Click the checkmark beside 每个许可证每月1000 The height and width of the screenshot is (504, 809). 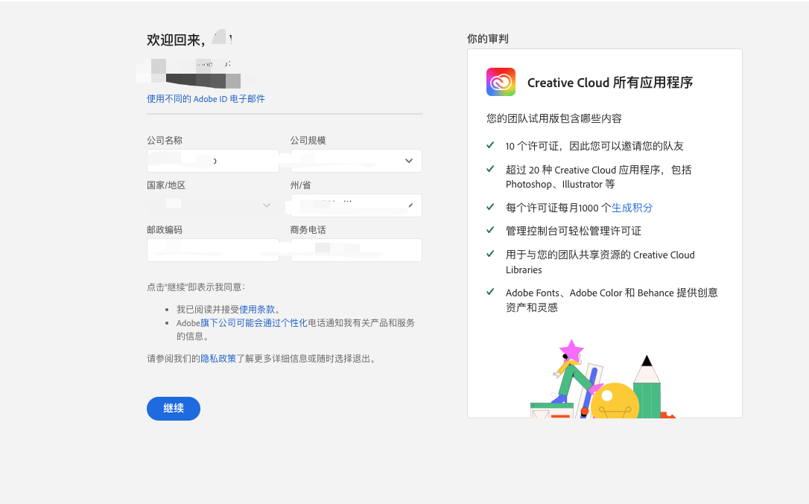click(491, 207)
